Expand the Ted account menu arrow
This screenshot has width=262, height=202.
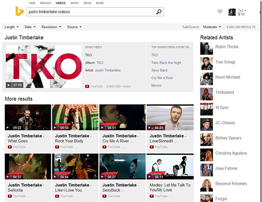pos(245,10)
